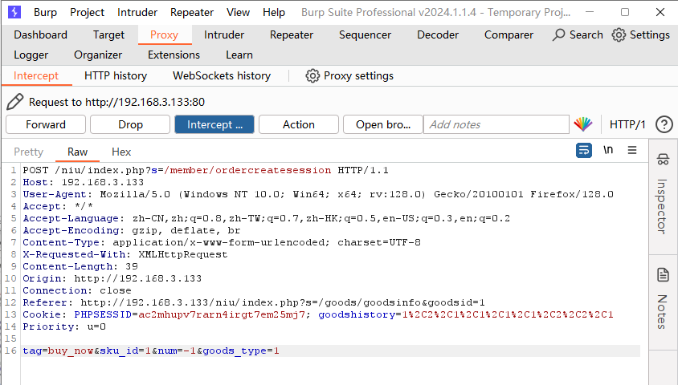Open the Search magnifier tool
Screen dimensions: 678x385
pyautogui.click(x=578, y=34)
